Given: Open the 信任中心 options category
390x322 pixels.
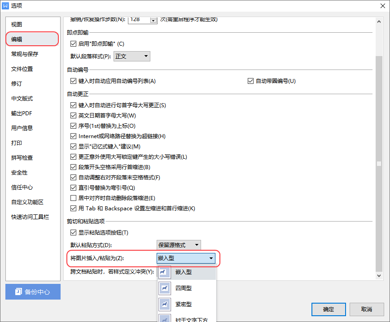Looking at the screenshot, I should [33, 187].
